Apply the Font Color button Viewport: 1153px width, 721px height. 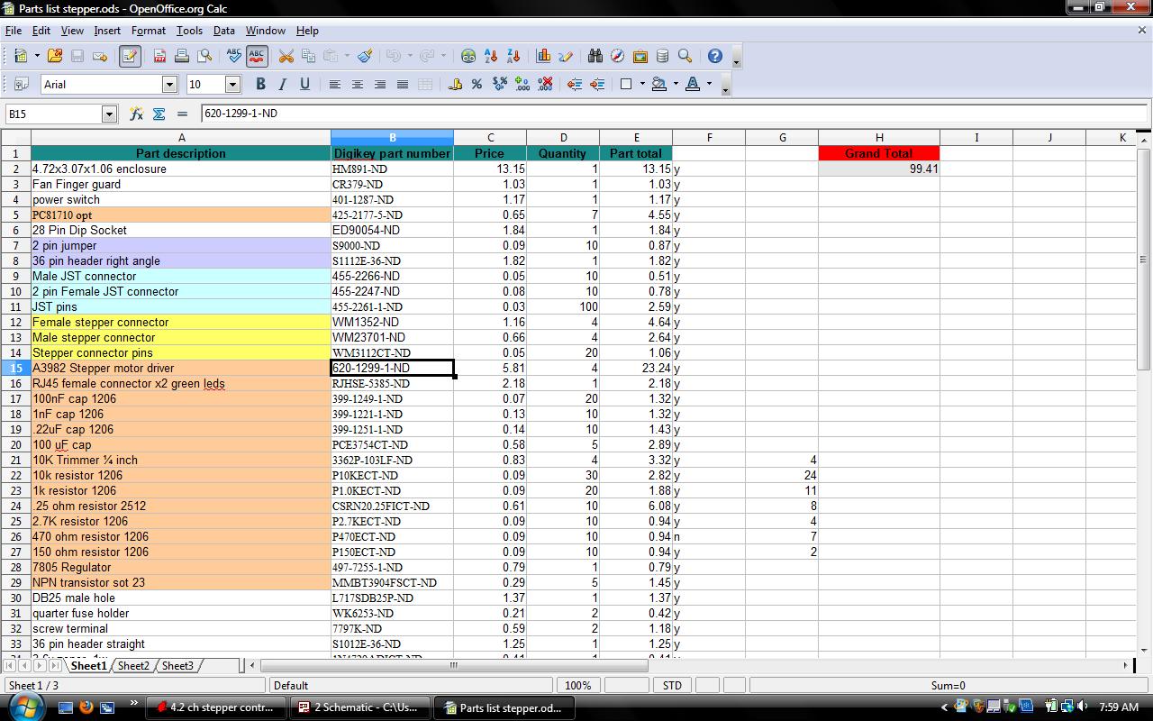[693, 84]
